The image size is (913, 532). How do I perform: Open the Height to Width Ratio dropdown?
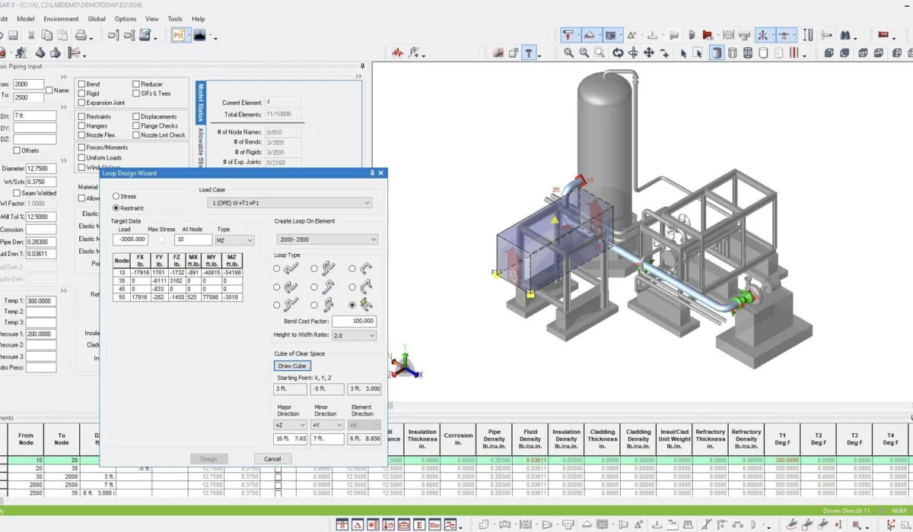click(x=354, y=335)
